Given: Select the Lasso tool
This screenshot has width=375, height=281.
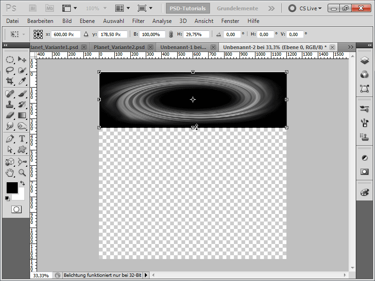Looking at the screenshot, I should (x=10, y=70).
